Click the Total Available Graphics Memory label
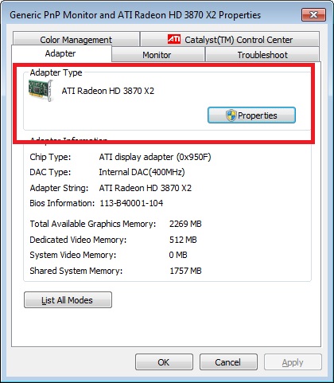Screen dimensions: 334x383 tap(93, 224)
